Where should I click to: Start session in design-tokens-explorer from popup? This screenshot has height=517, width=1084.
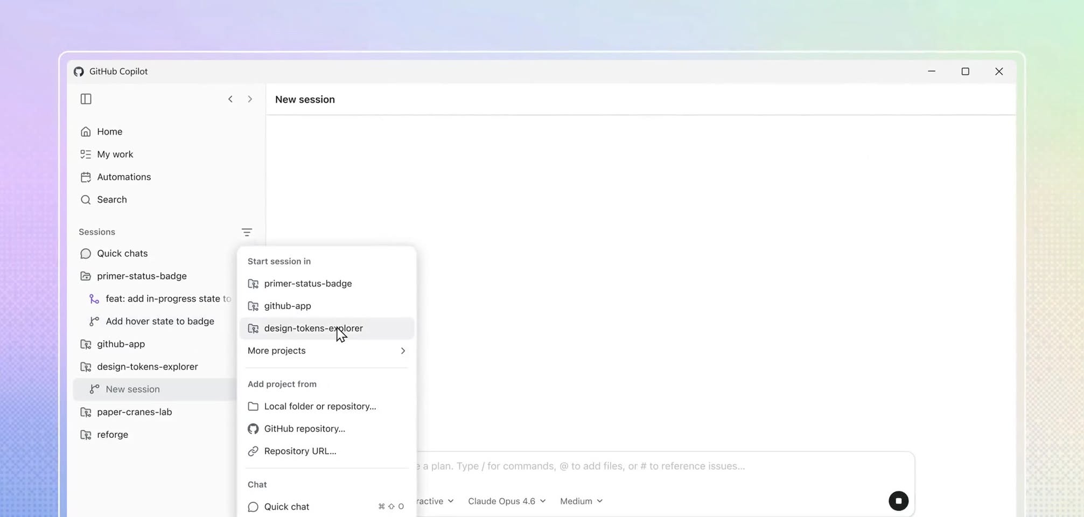coord(326,328)
